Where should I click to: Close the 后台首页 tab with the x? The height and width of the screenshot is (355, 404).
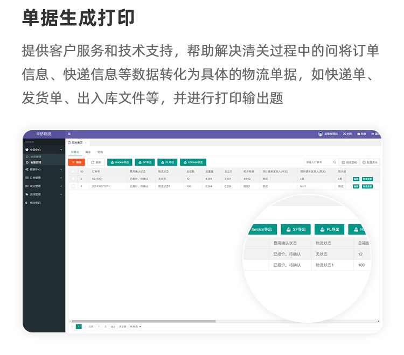click(85, 143)
